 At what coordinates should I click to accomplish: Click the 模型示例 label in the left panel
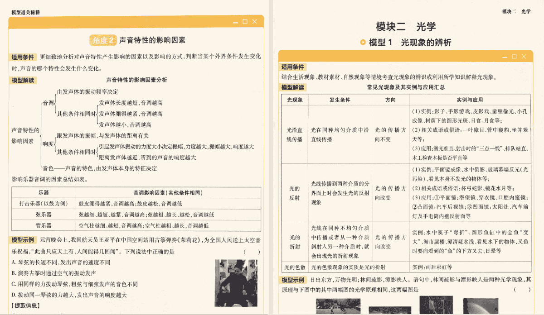[24, 240]
